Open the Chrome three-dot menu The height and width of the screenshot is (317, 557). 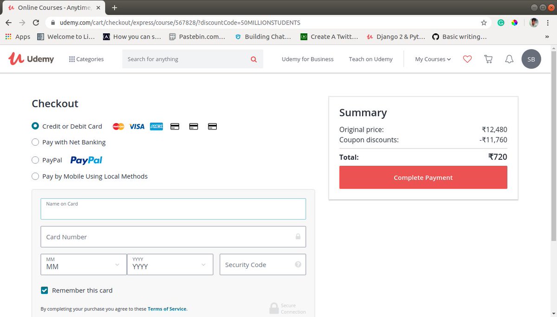coord(549,22)
